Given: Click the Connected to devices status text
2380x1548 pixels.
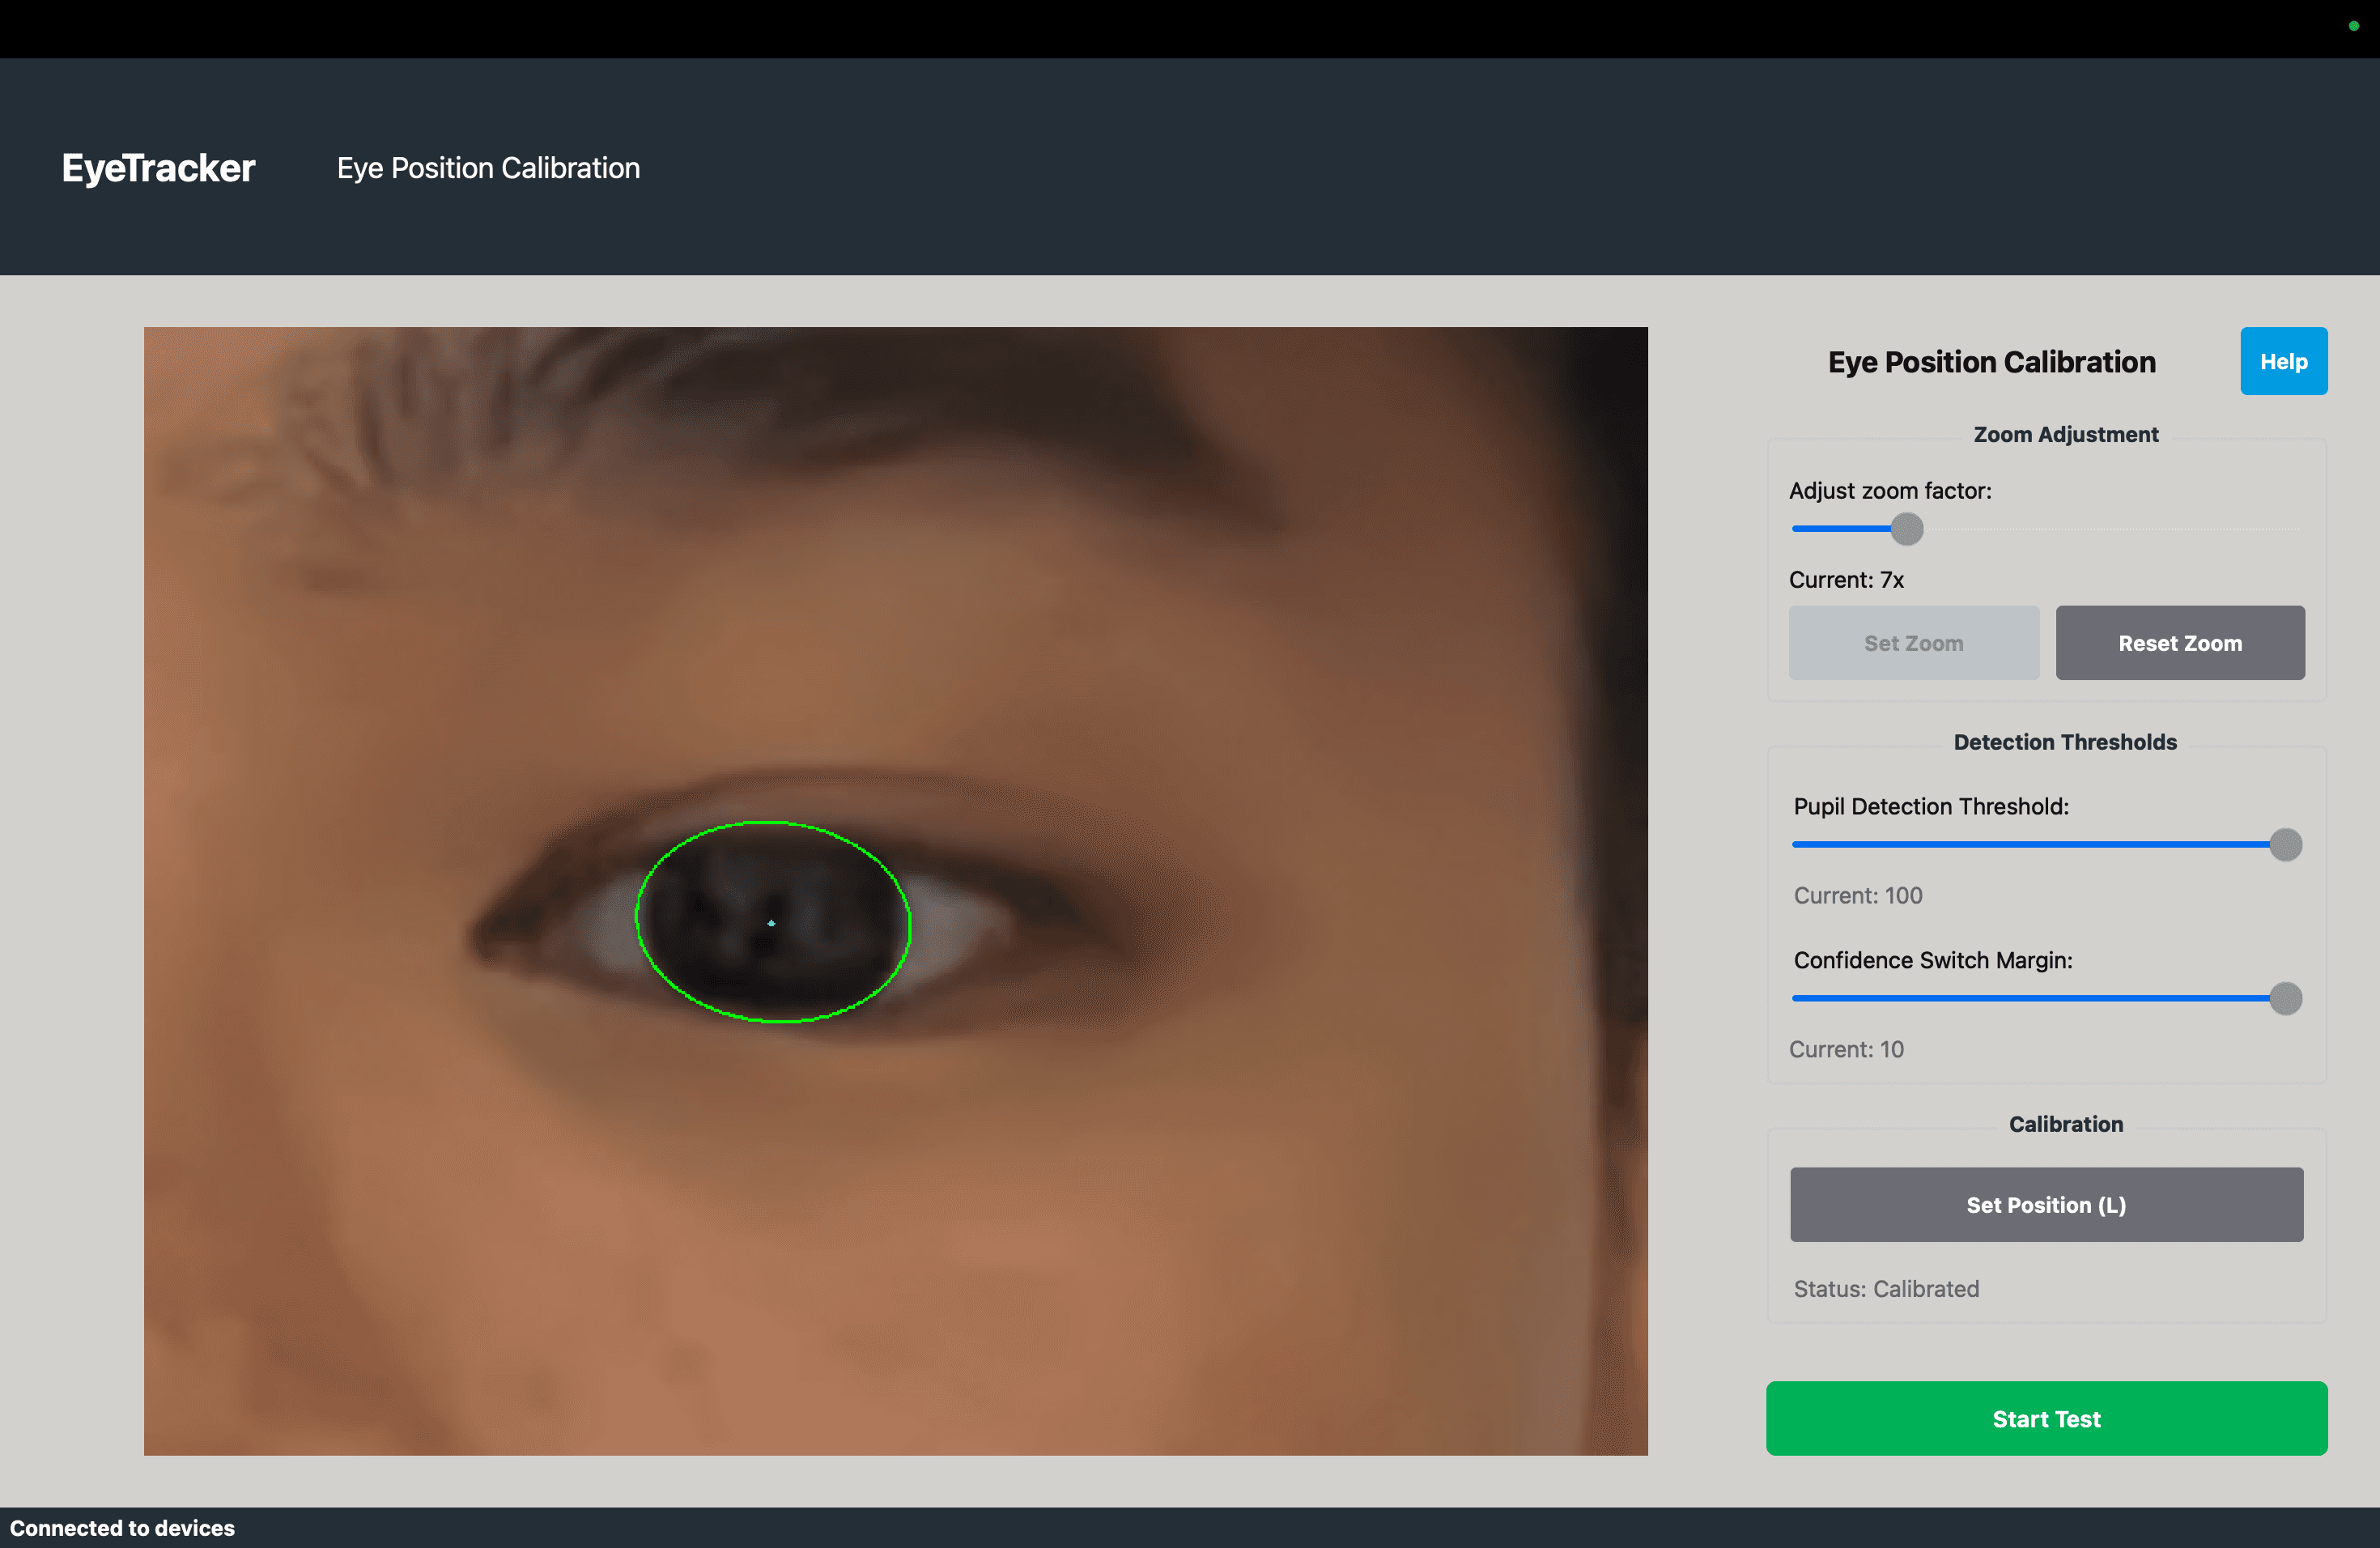Looking at the screenshot, I should (x=122, y=1527).
